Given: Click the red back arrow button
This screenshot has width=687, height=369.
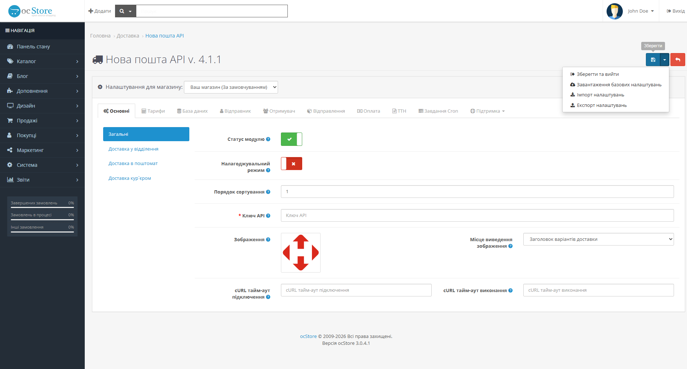Looking at the screenshot, I should [x=678, y=60].
